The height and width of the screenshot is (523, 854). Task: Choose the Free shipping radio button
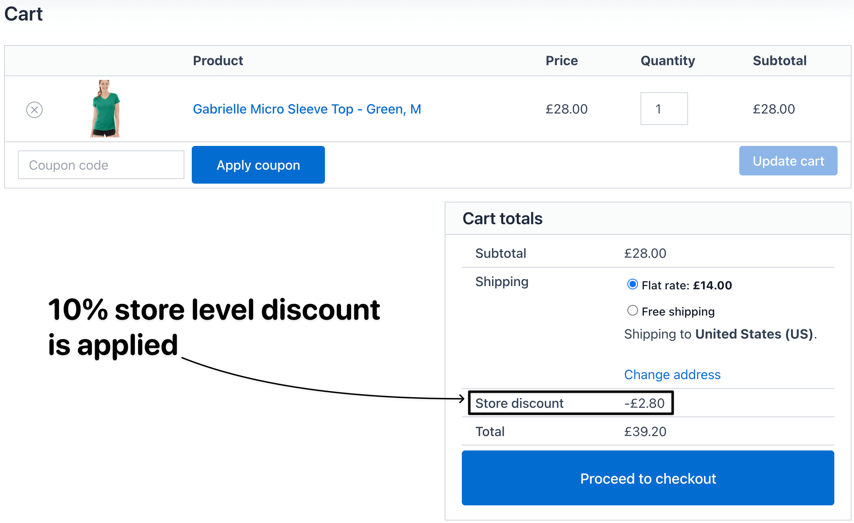tap(633, 311)
